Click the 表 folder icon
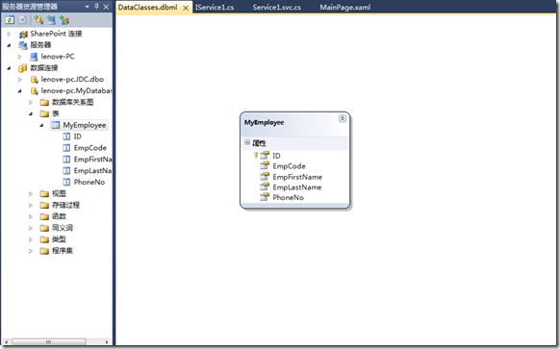560x349 pixels. pyautogui.click(x=44, y=113)
